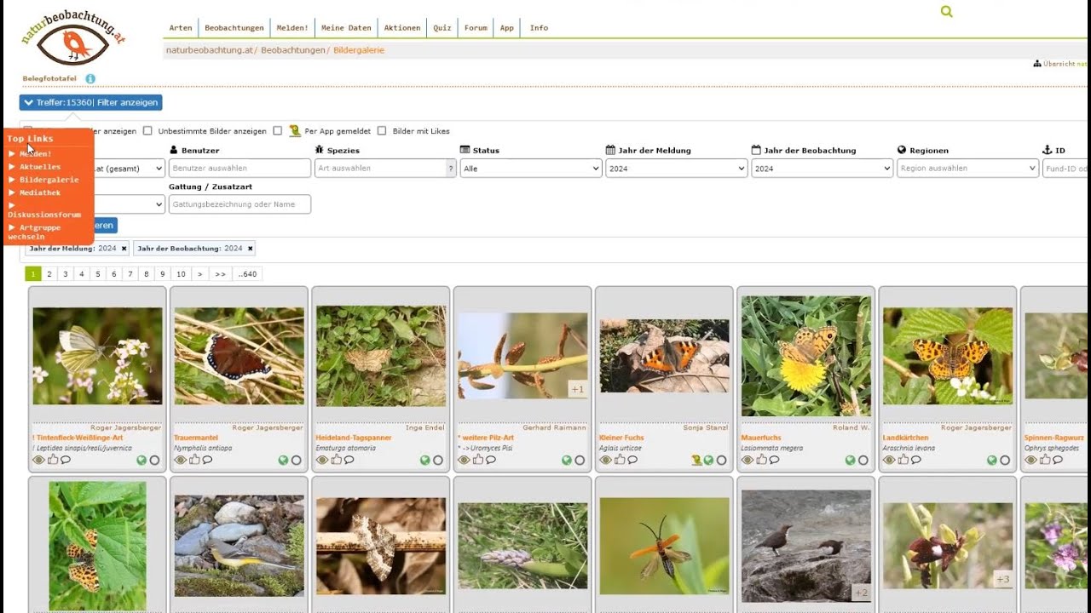
Task: Click comment bubble on Mauerfuchs card
Action: [773, 460]
